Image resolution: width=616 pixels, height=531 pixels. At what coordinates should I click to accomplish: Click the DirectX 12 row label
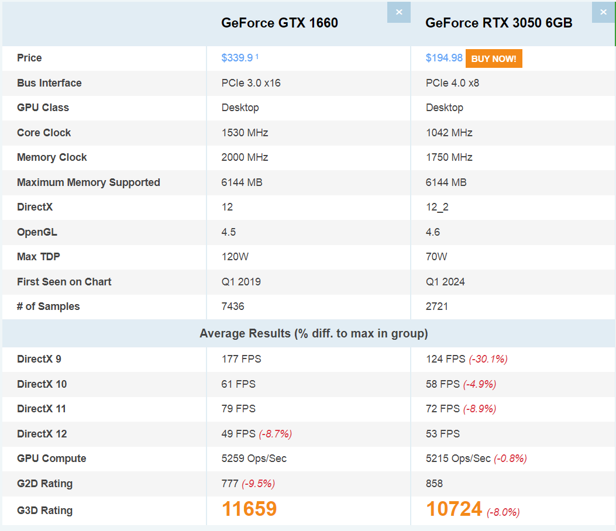pos(42,434)
